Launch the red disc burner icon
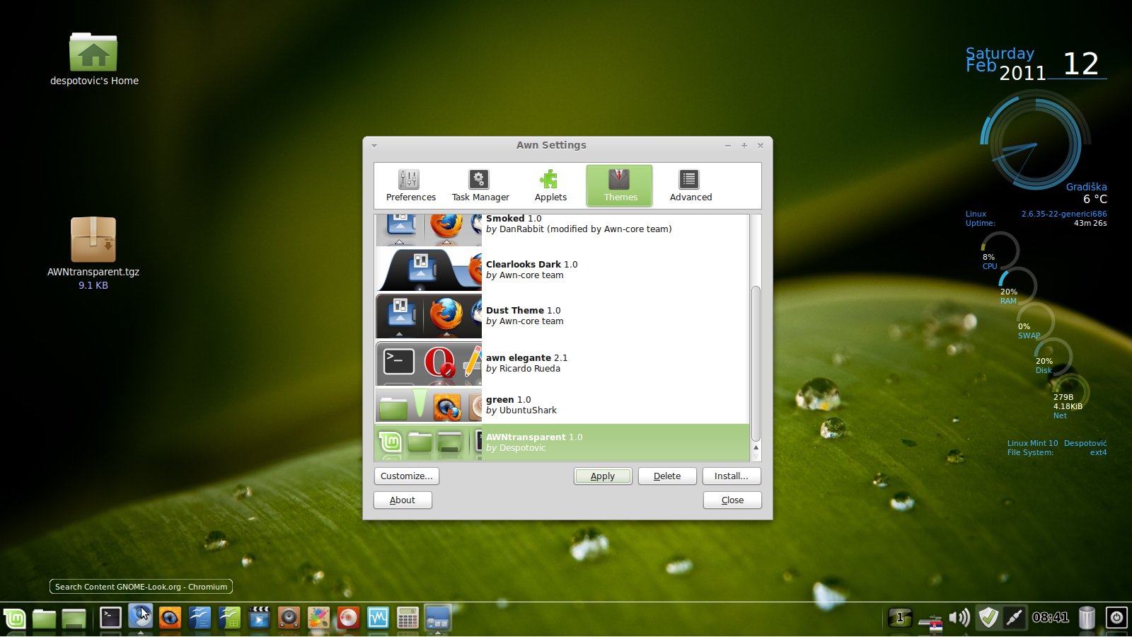This screenshot has width=1132, height=637. pos(348,618)
